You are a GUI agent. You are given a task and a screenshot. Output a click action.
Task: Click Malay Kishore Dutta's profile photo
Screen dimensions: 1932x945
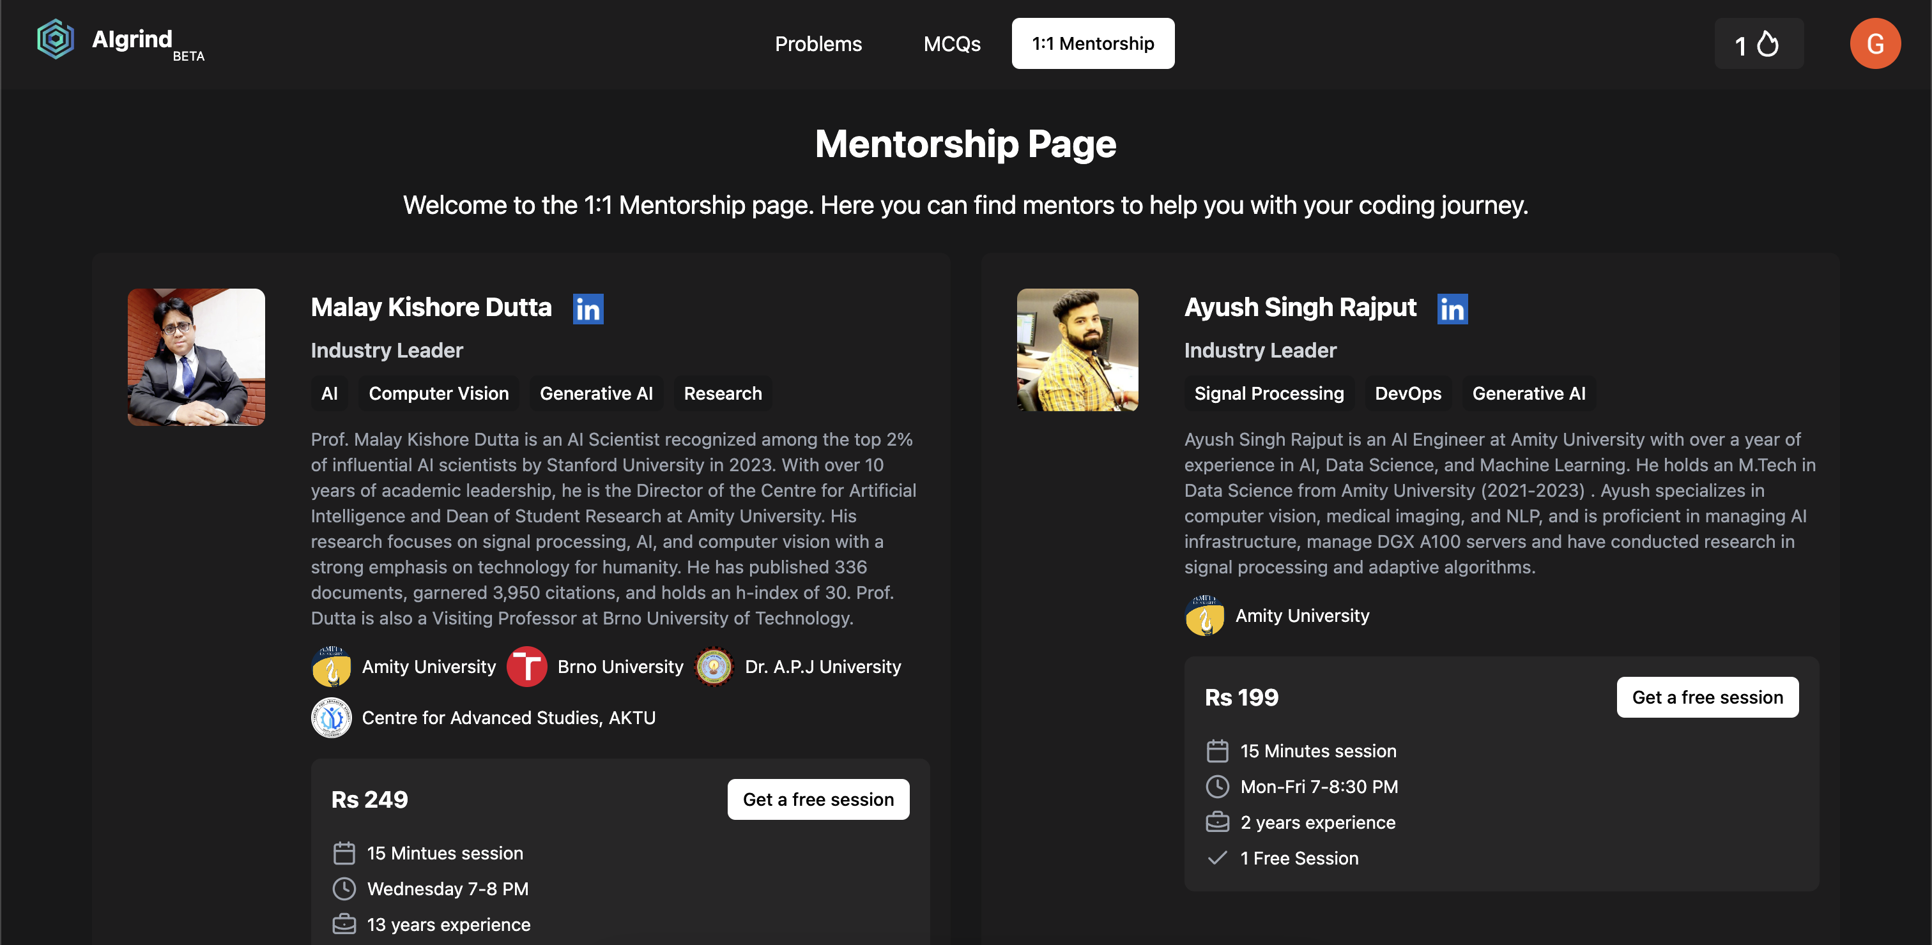(197, 358)
